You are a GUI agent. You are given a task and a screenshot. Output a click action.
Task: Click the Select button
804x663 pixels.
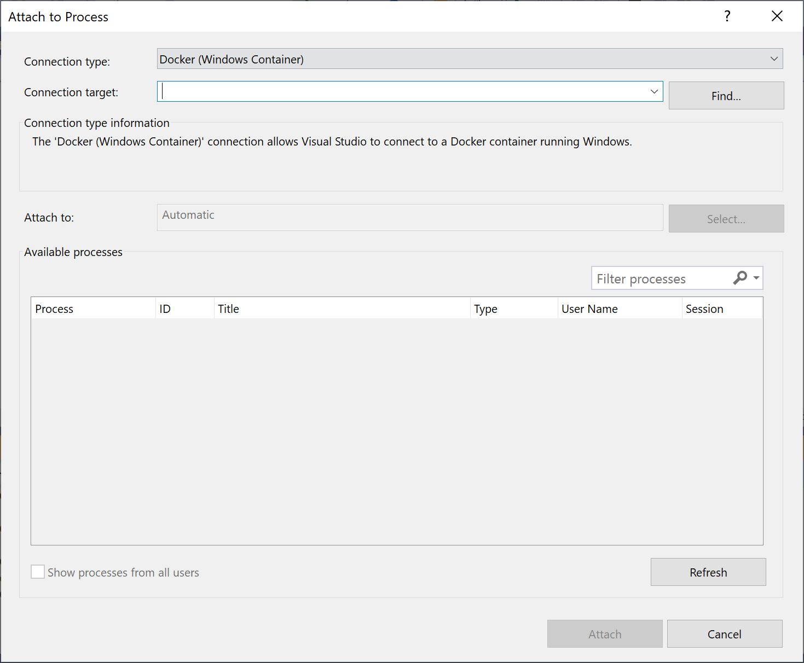726,218
